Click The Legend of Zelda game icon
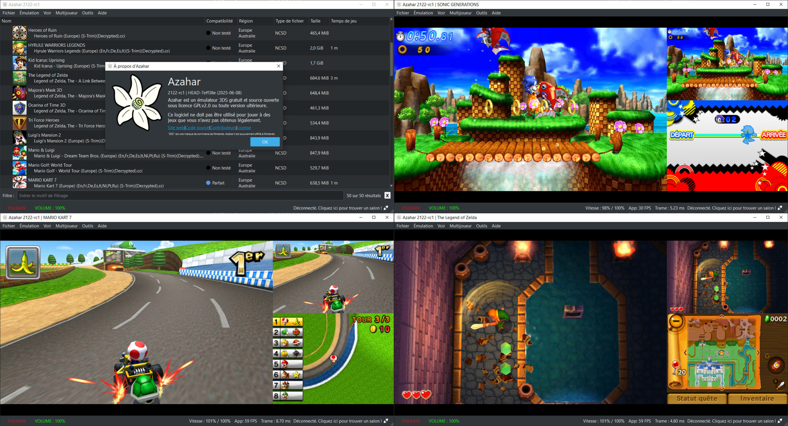Image resolution: width=788 pixels, height=426 pixels. click(x=19, y=78)
